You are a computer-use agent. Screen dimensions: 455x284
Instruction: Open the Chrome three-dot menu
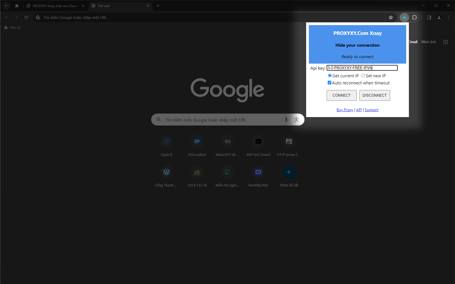click(449, 17)
